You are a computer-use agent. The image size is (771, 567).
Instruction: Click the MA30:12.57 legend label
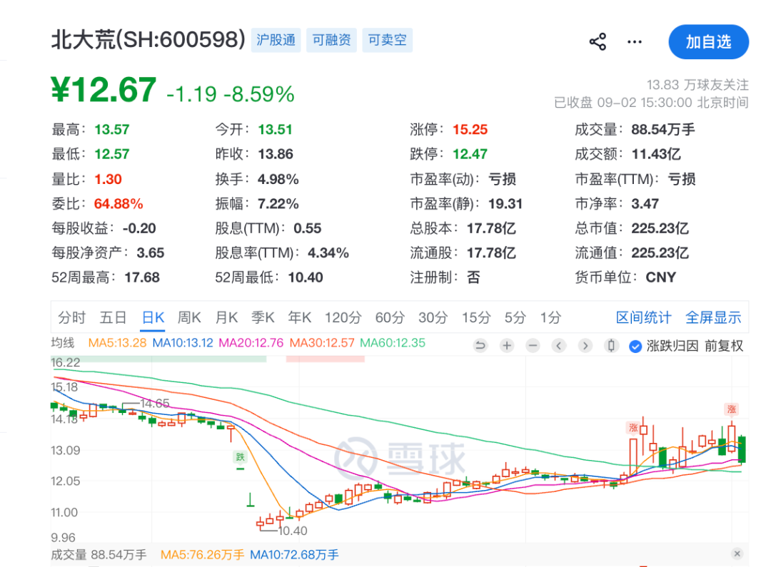pyautogui.click(x=321, y=343)
